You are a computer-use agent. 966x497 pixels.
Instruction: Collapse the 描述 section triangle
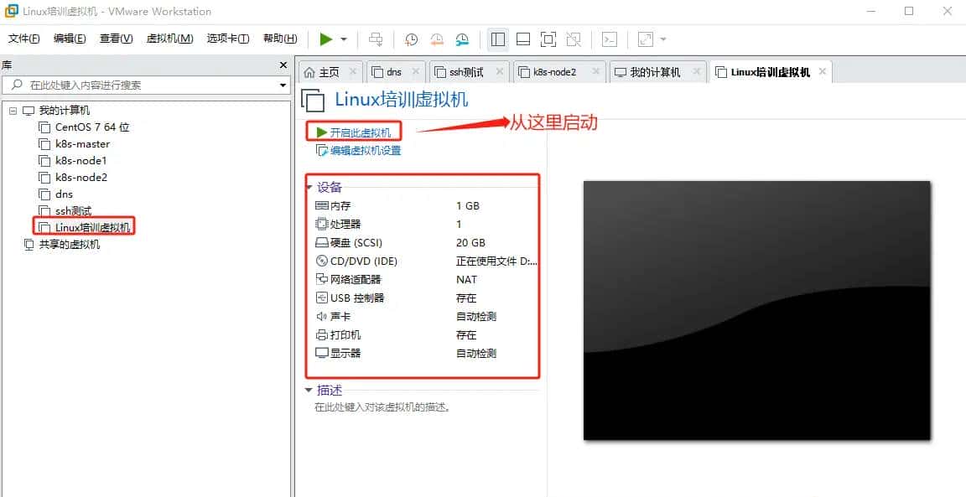pos(309,390)
